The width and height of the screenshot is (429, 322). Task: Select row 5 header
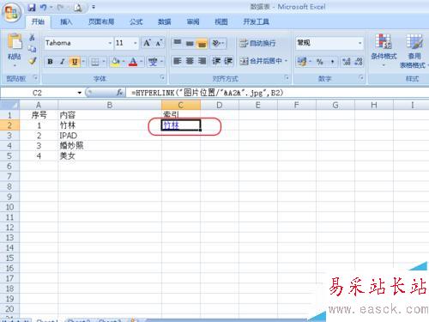point(9,156)
